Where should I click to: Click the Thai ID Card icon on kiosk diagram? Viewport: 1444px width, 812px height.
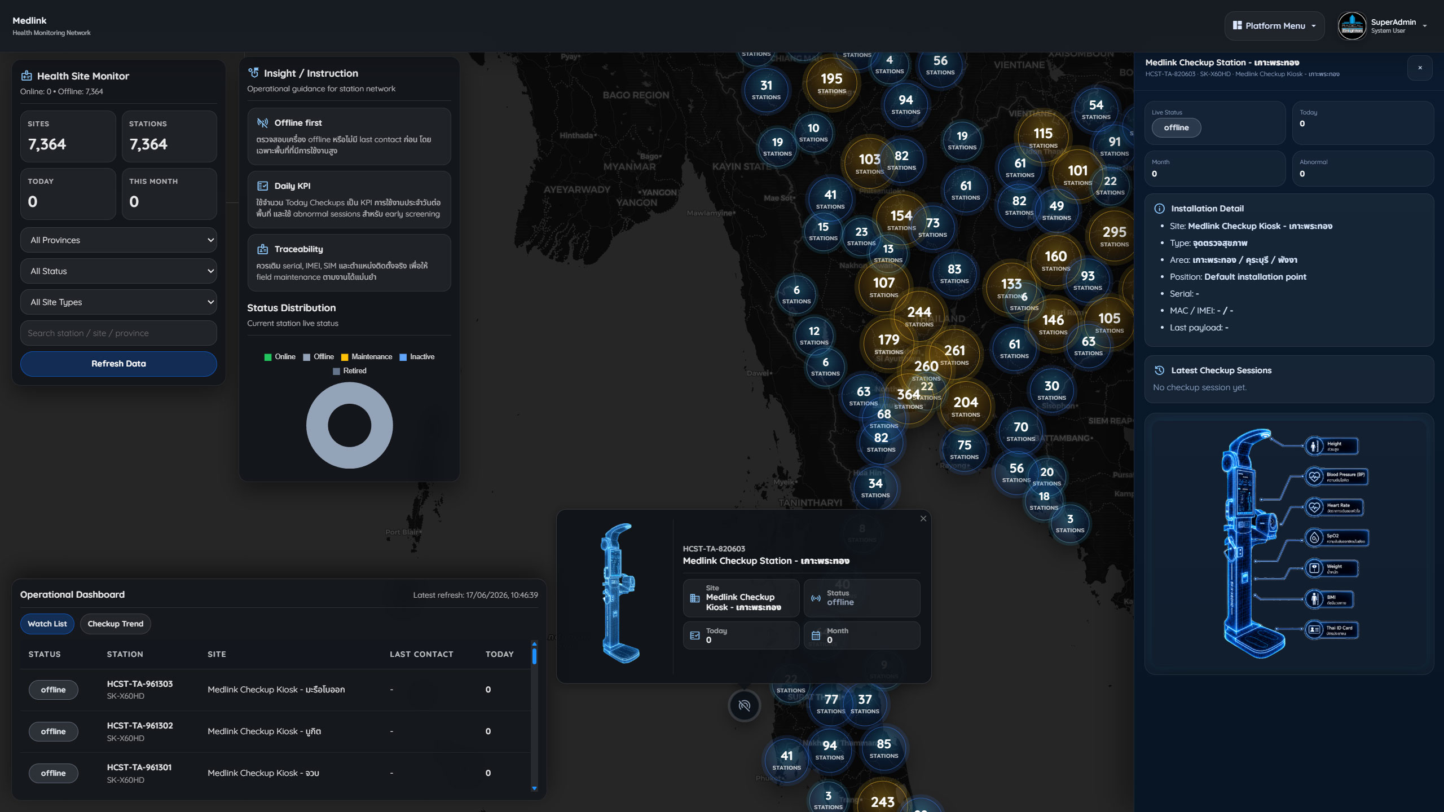[1314, 629]
